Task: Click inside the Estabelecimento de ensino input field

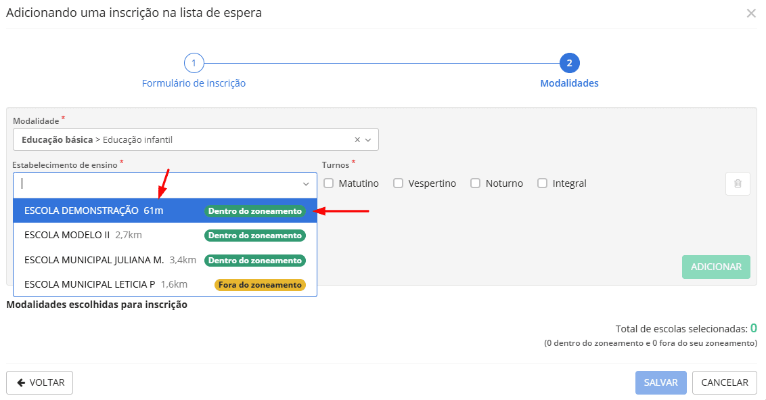Action: tap(135, 183)
